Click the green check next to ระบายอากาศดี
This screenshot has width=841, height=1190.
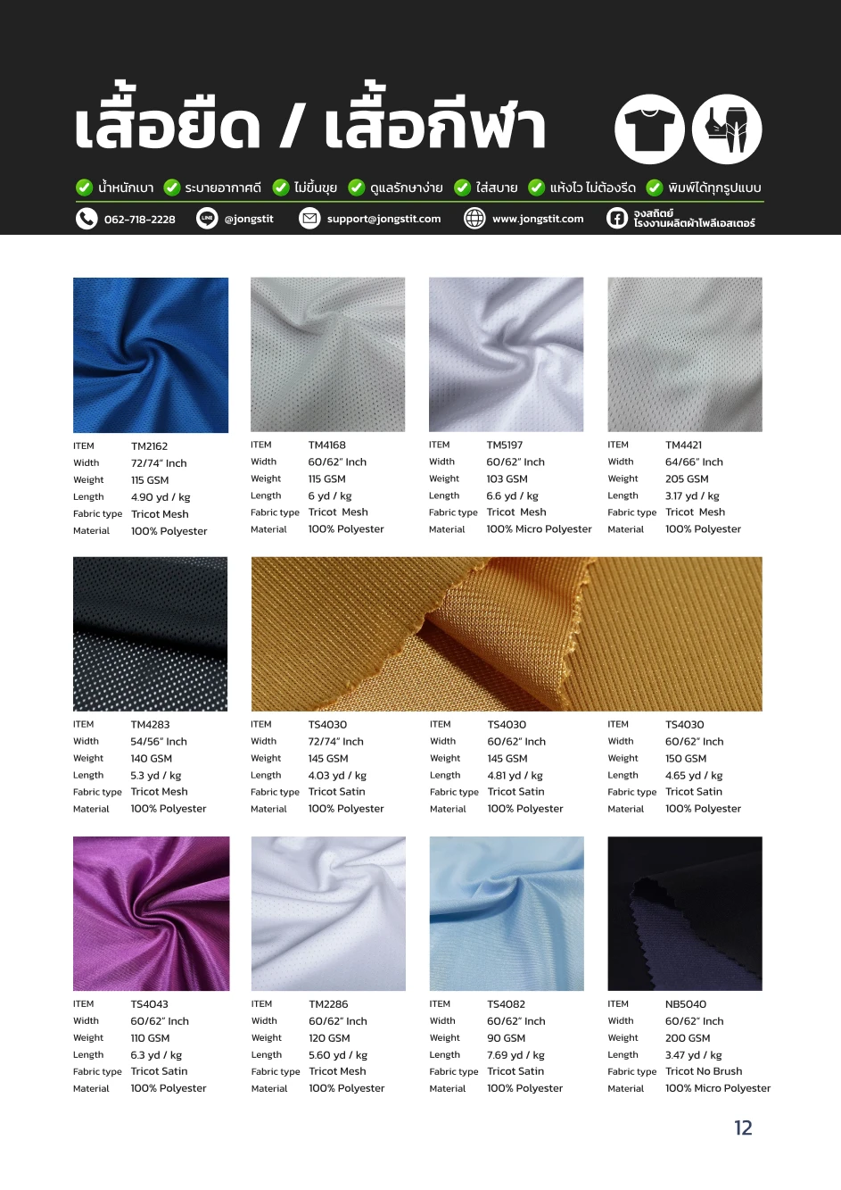click(172, 187)
